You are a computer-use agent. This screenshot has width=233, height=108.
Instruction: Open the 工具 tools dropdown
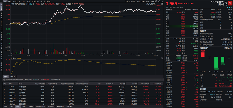[x=153, y=2]
